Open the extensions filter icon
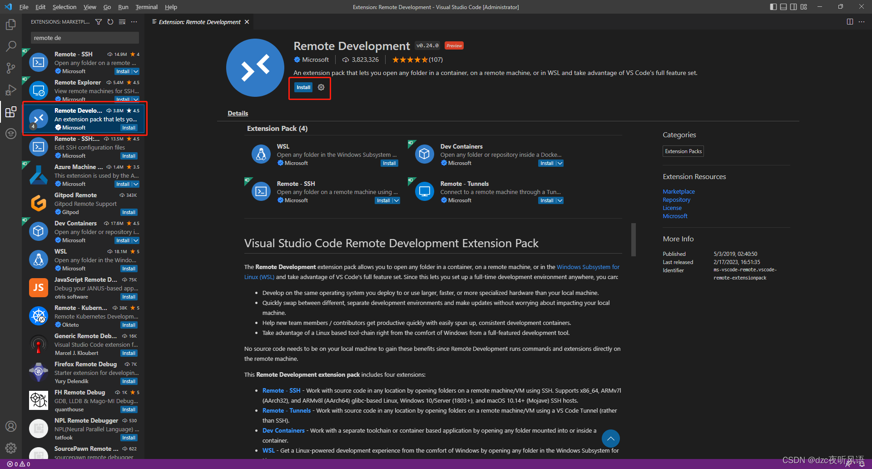 click(98, 21)
